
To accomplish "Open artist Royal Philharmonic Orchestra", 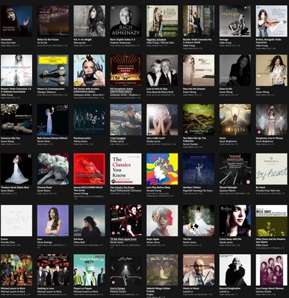I will [x=125, y=191].
